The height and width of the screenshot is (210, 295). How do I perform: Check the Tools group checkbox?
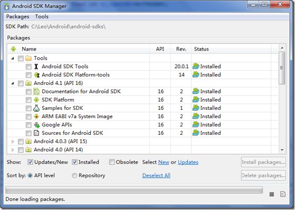point(21,58)
